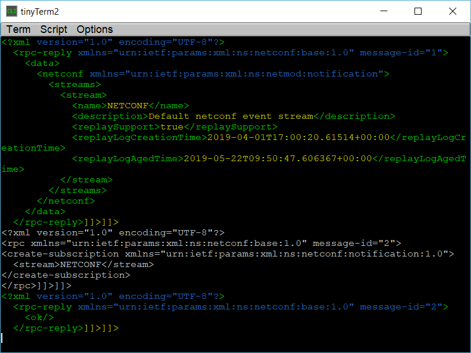Maximize the tinyTerm2 window

[x=418, y=11]
